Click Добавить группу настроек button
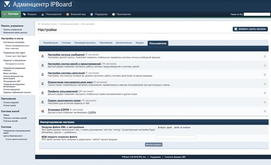 coord(250,29)
